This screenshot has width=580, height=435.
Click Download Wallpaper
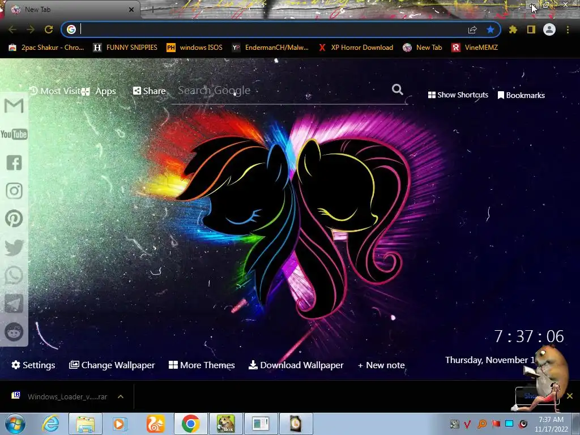[296, 365]
